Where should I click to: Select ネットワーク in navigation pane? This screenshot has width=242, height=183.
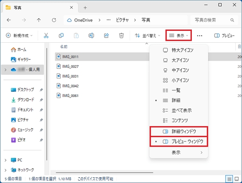click(x=22, y=170)
